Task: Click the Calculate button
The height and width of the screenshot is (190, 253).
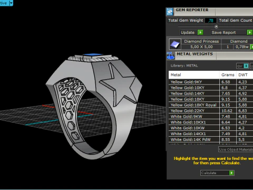Action: (x=217, y=173)
